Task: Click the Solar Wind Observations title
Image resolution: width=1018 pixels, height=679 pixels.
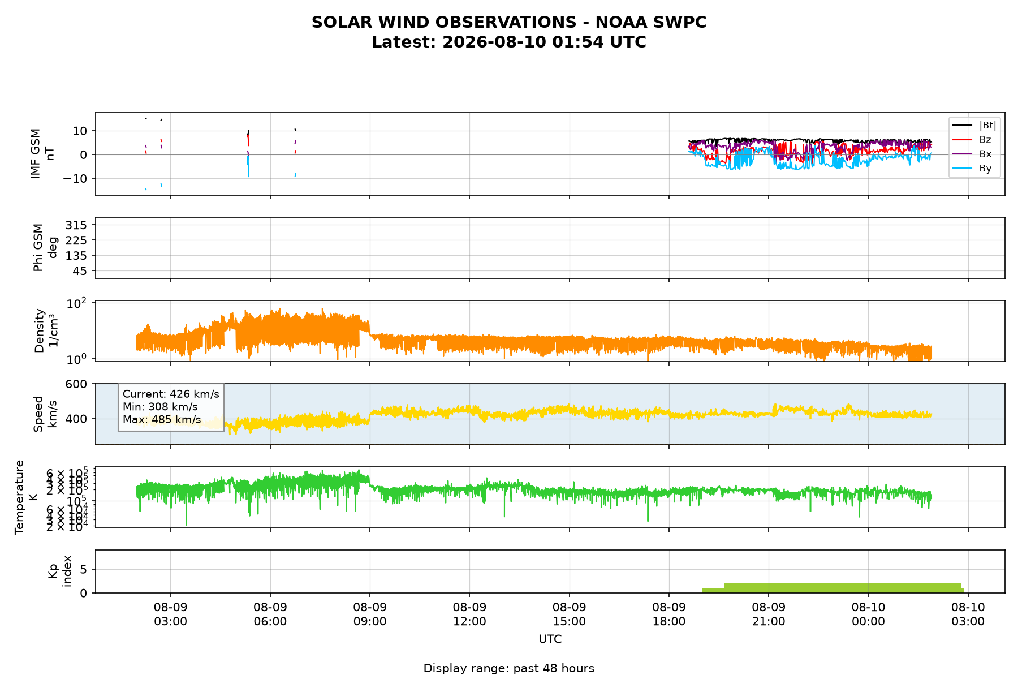Action: (509, 23)
